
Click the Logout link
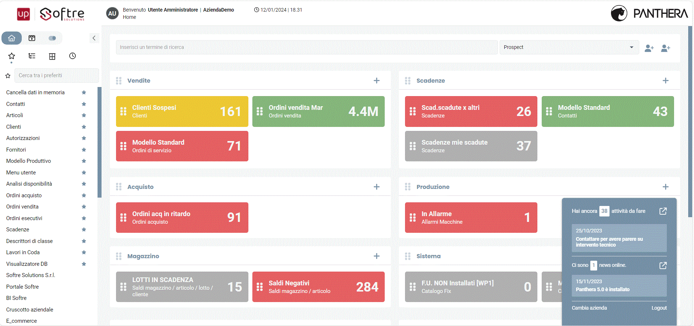(659, 308)
